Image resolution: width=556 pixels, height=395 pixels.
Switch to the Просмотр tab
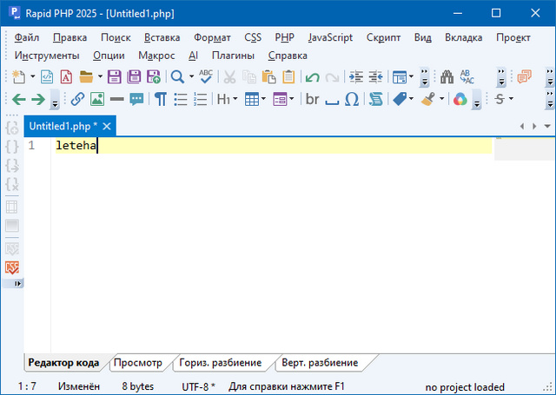point(137,363)
